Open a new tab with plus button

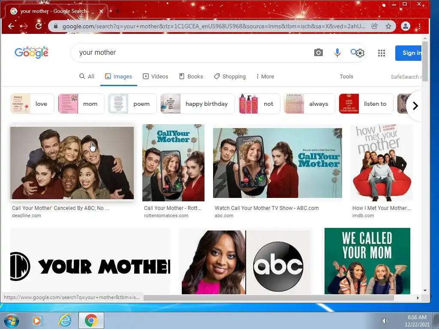[x=117, y=11]
